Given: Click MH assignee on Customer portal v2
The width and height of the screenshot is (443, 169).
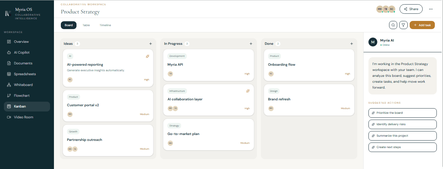Looking at the screenshot, I should (70, 114).
